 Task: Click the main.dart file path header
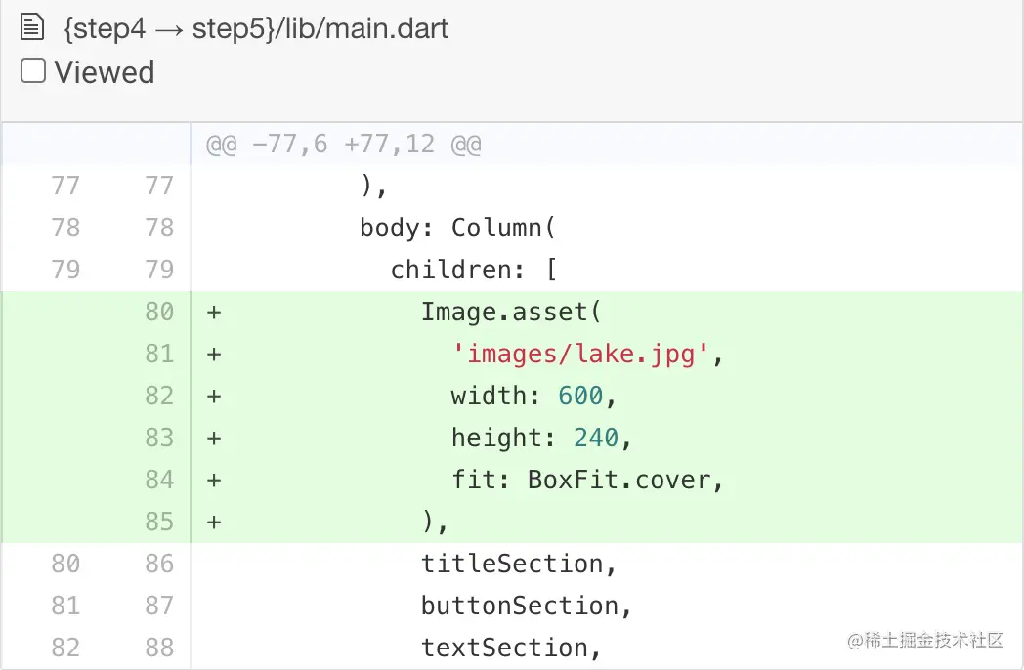(x=256, y=28)
